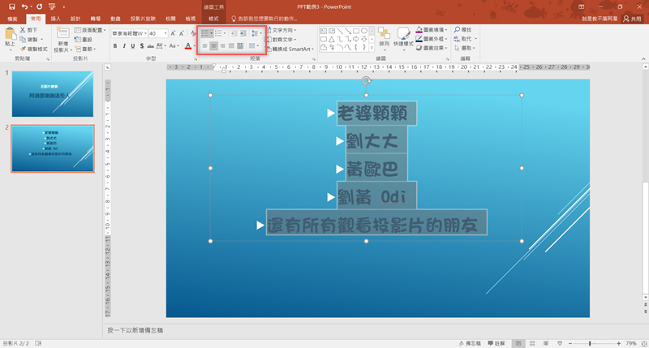Click the font color red A swatch

188,46
